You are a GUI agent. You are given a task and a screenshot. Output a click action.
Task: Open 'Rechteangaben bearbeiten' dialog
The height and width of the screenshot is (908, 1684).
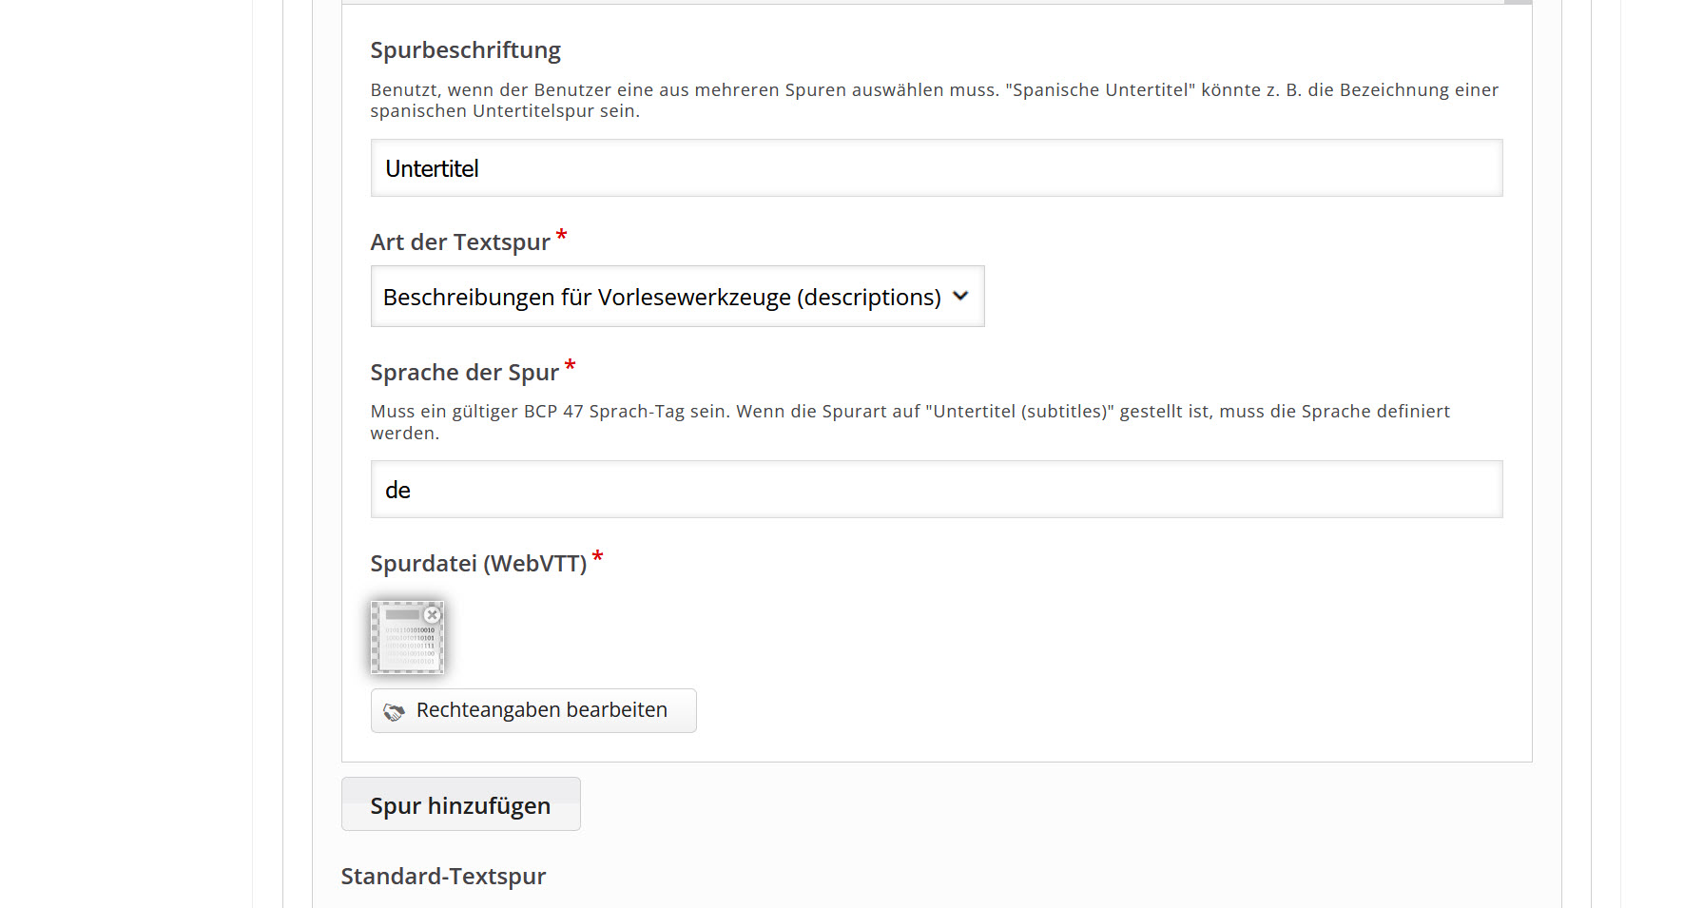533,711
